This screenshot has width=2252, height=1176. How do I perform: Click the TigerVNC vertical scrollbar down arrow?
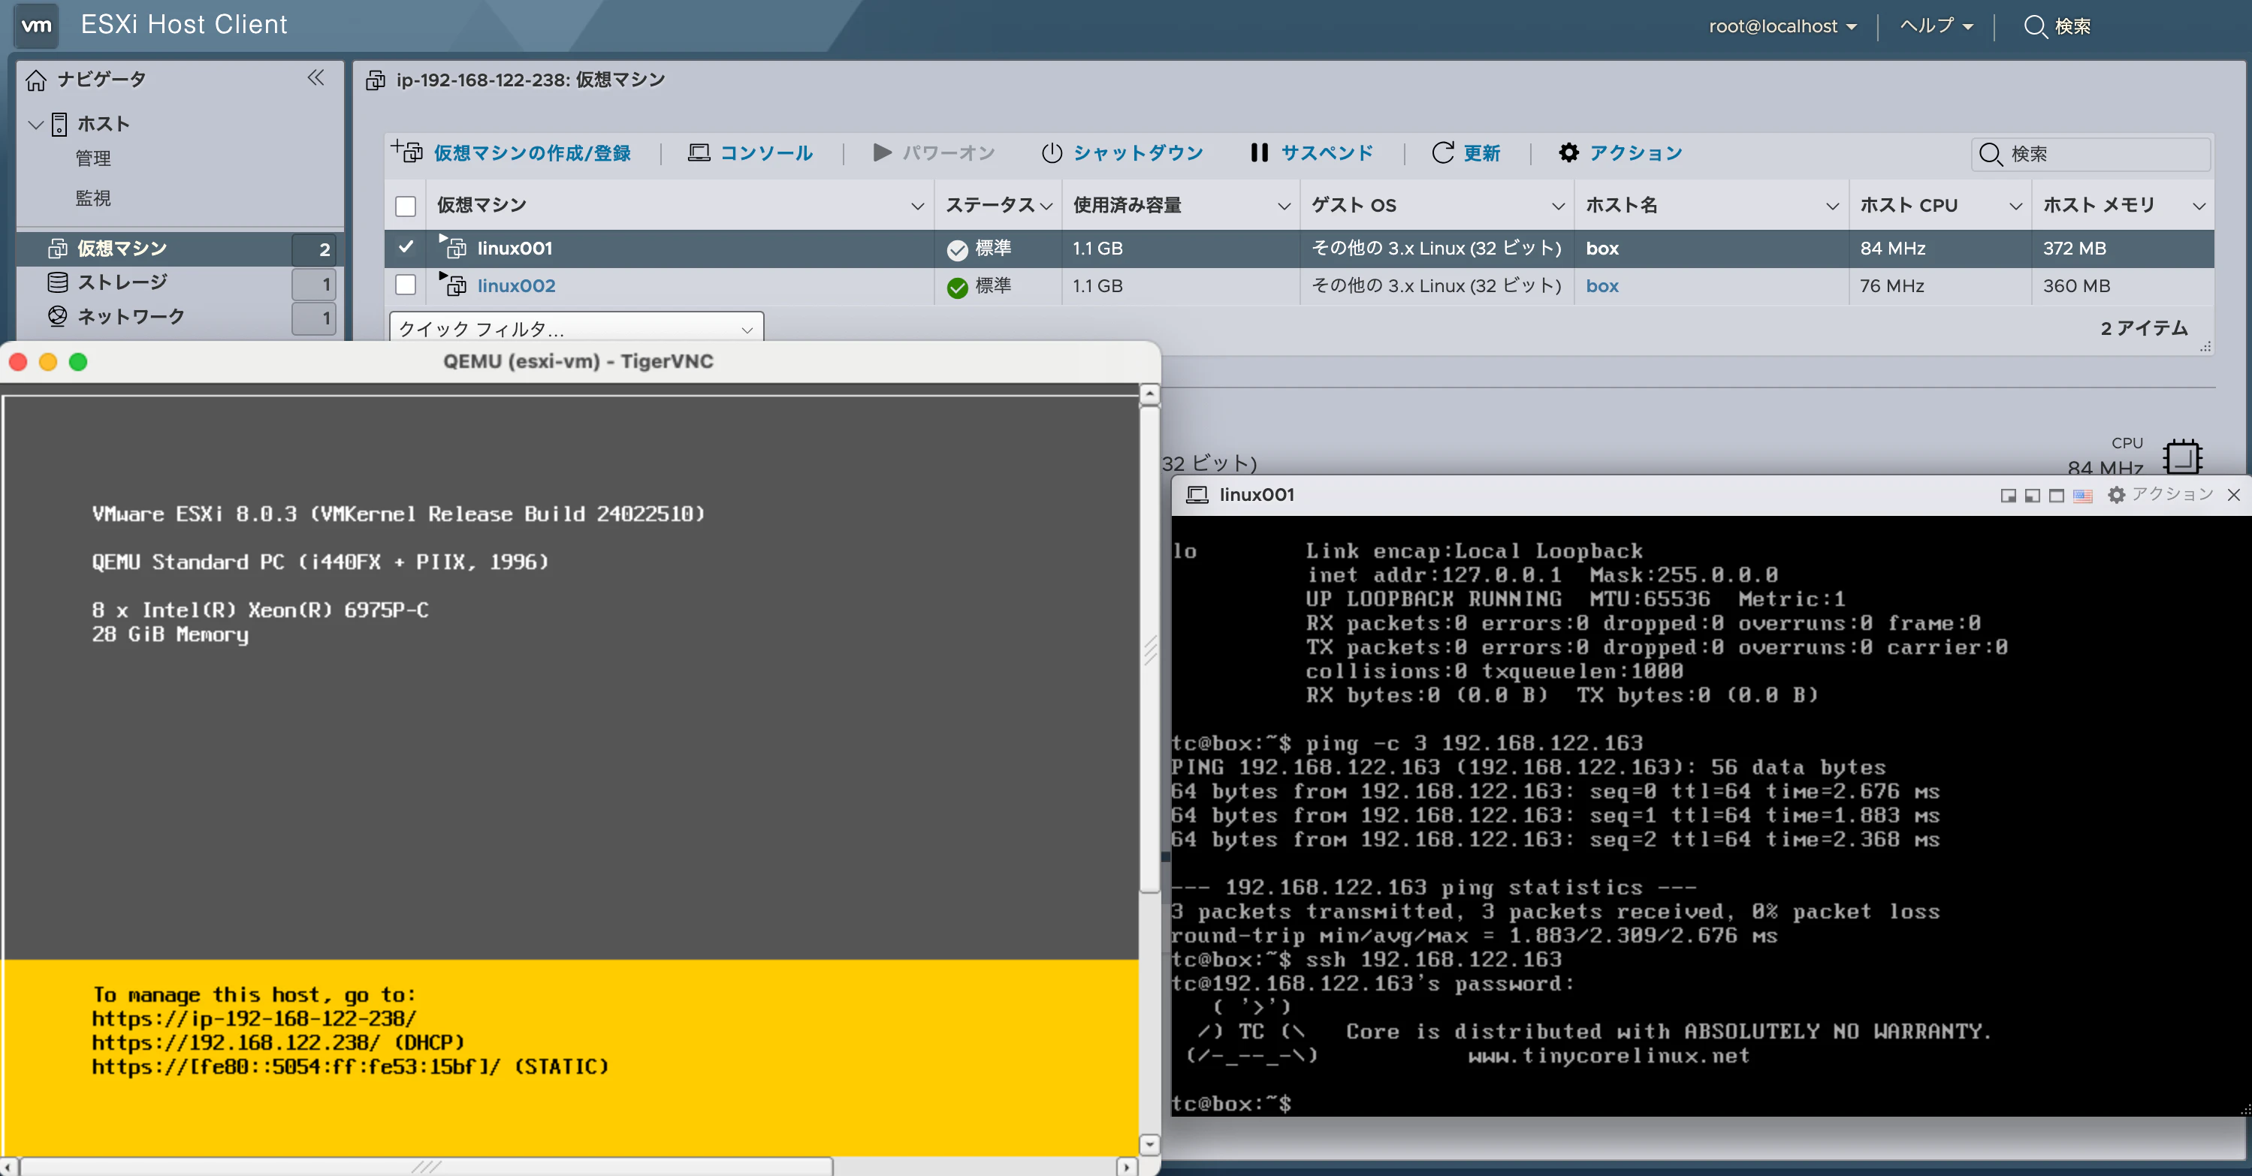[x=1149, y=1144]
